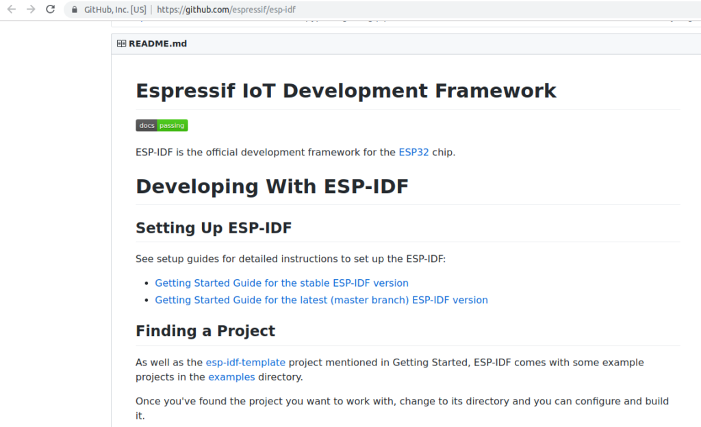The image size is (701, 427).
Task: Click the GitHub, Inc. [US] certificate label
Action: point(115,10)
